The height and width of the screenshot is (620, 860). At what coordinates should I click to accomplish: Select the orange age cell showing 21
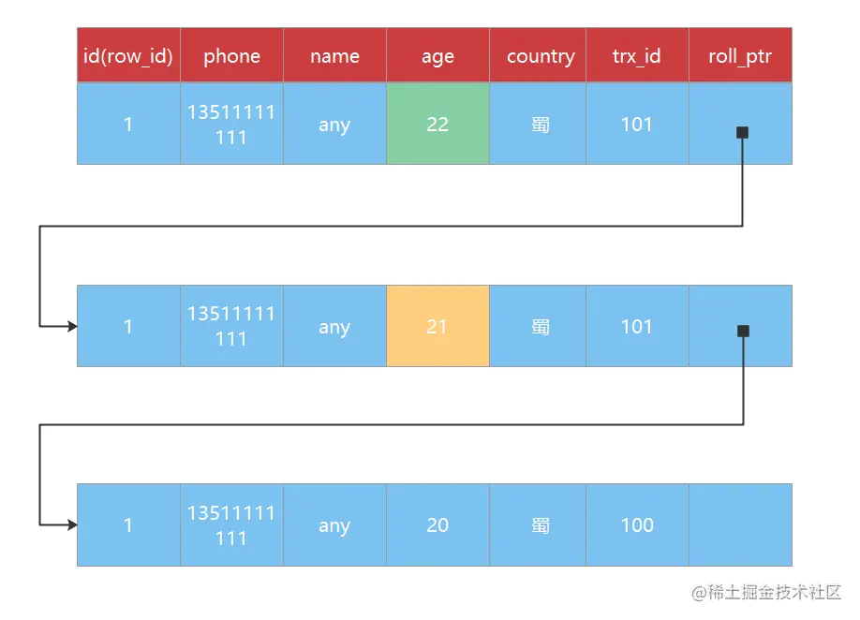437,326
